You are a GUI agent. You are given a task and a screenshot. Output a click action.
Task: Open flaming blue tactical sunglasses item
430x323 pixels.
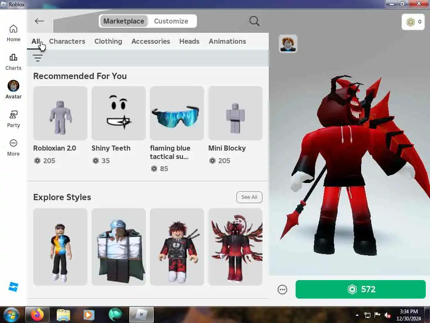click(x=177, y=130)
